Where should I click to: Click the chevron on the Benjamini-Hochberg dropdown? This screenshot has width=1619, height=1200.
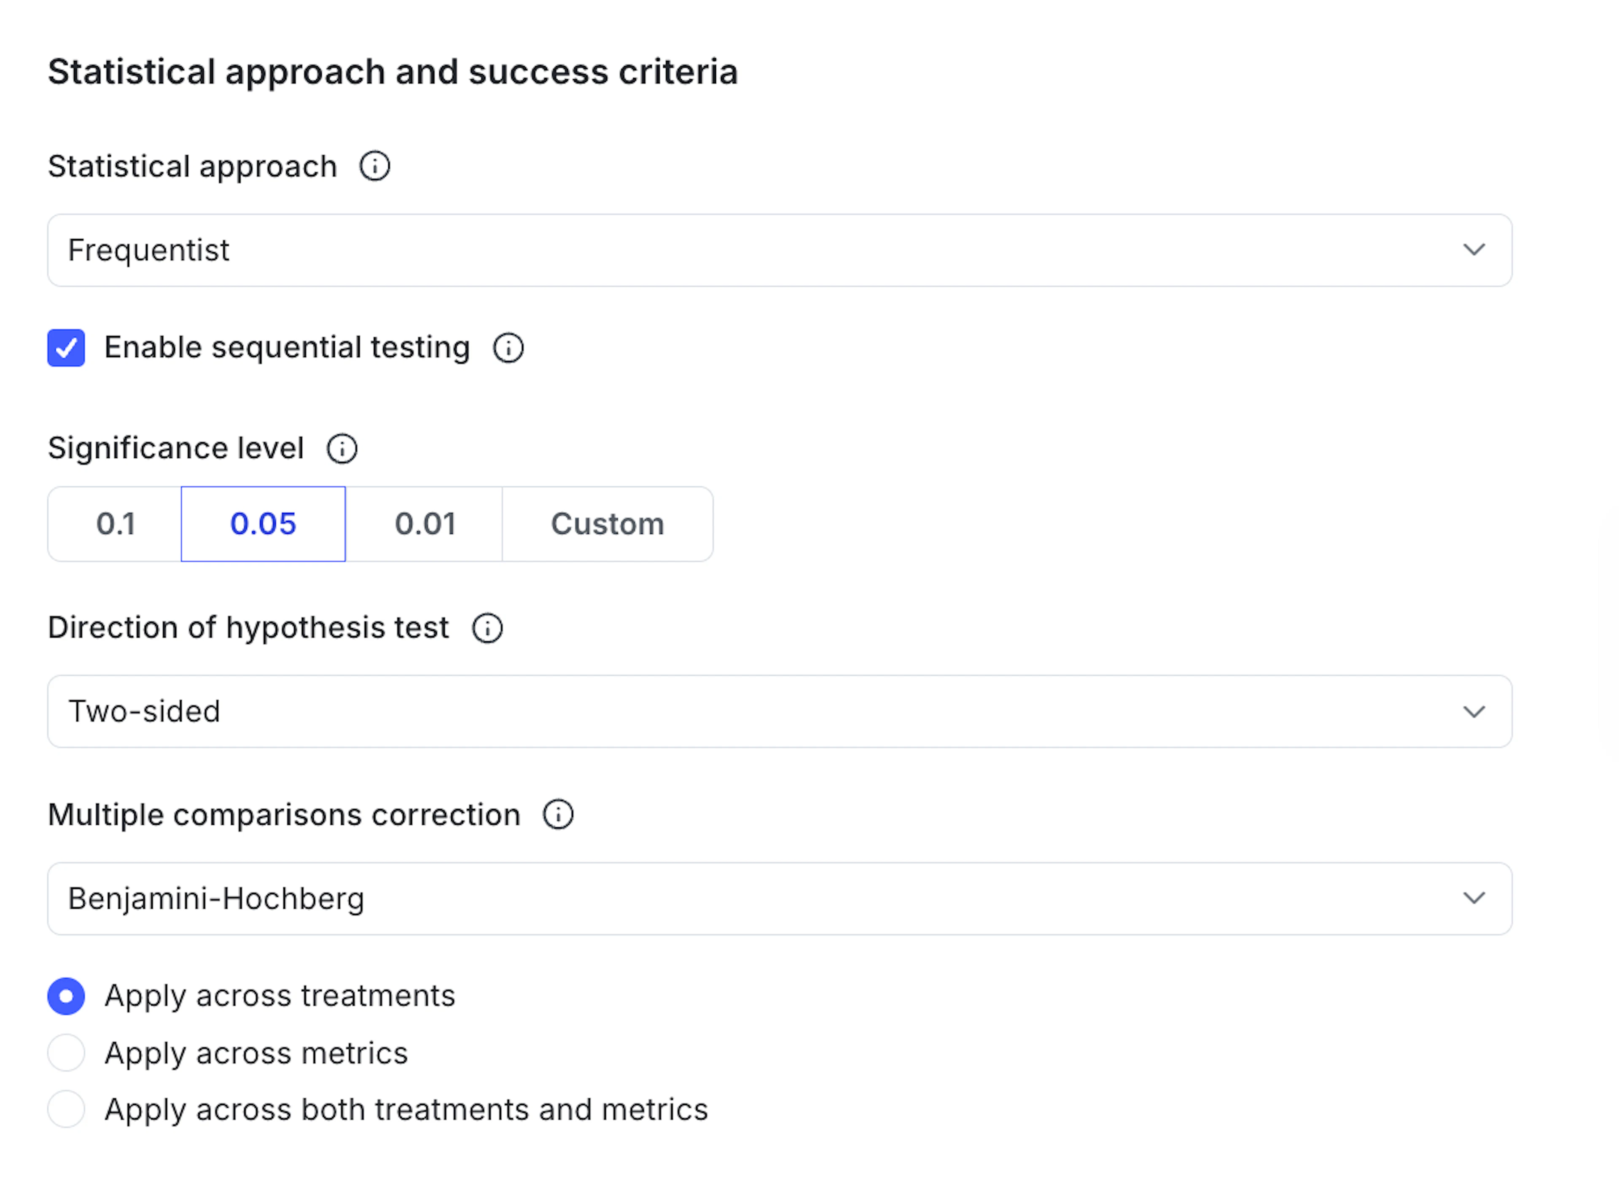[x=1474, y=898]
